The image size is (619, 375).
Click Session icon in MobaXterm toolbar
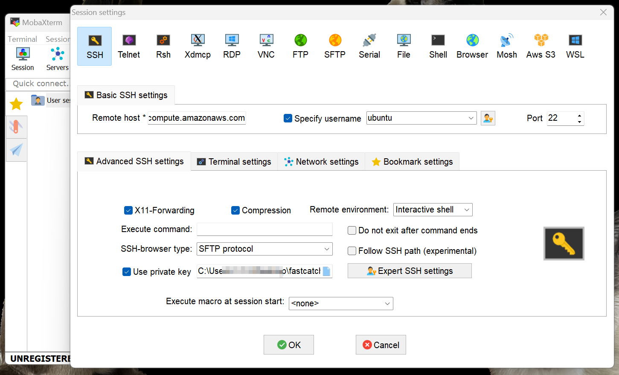click(23, 59)
